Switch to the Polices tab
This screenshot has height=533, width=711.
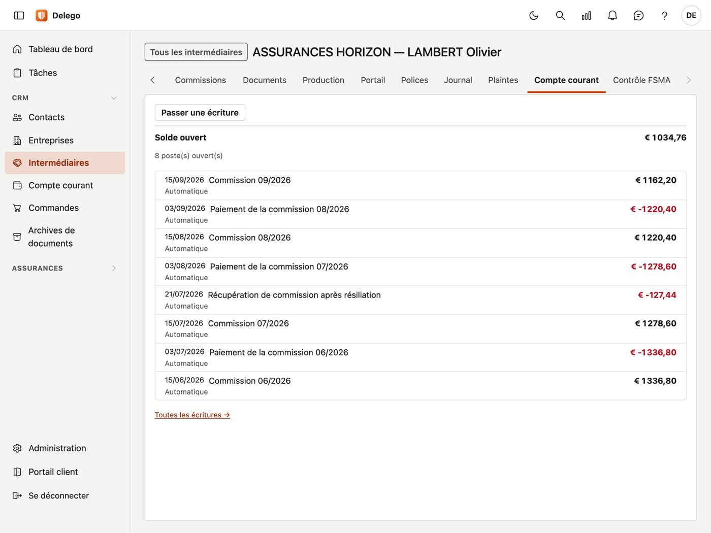414,80
